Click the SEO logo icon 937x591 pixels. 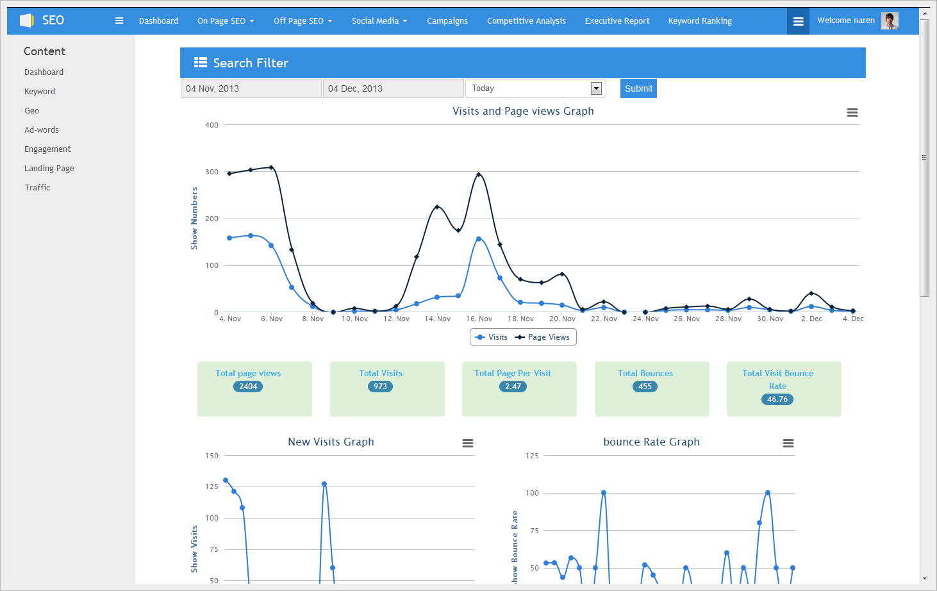[26, 21]
